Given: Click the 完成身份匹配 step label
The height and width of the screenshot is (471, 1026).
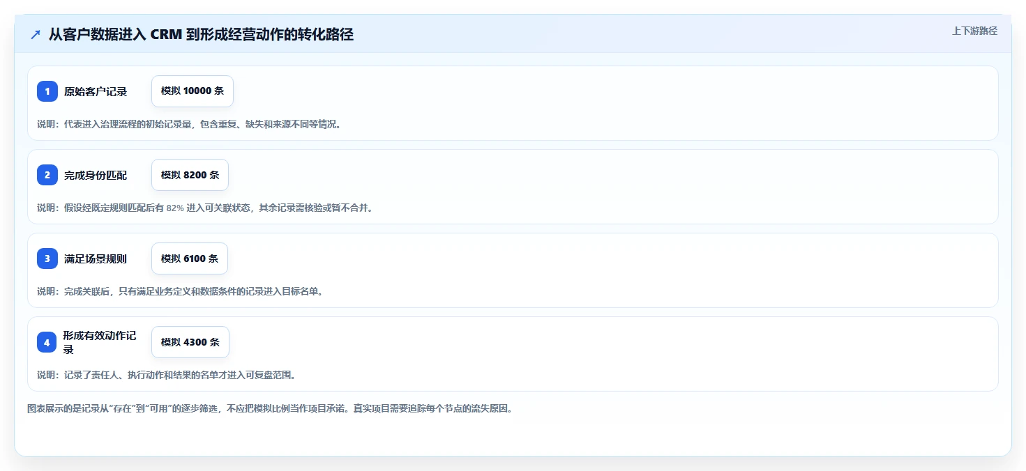Looking at the screenshot, I should click(x=96, y=175).
